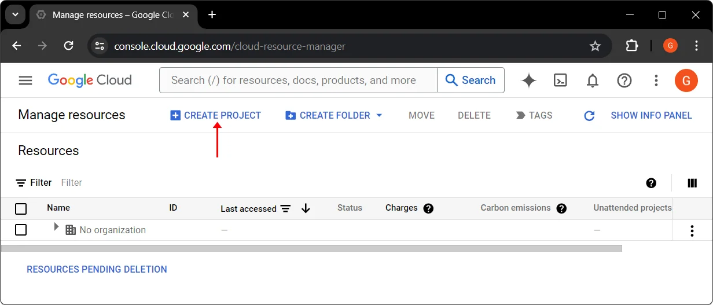Click the browser address bar URL
Screen dimensions: 713x305
(x=230, y=46)
